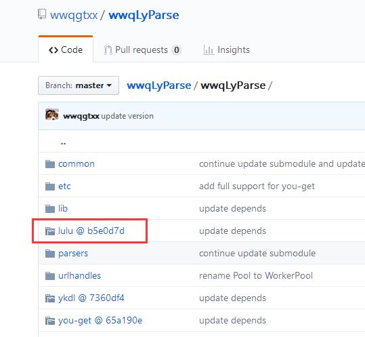Click the Code brackets icon
The height and width of the screenshot is (337, 365).
[53, 50]
